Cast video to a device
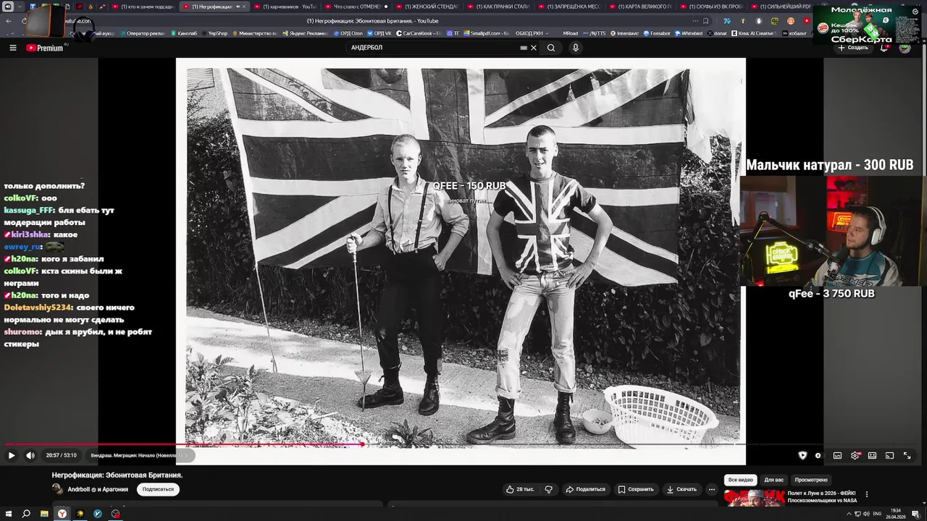Image resolution: width=927 pixels, height=521 pixels. click(x=889, y=455)
